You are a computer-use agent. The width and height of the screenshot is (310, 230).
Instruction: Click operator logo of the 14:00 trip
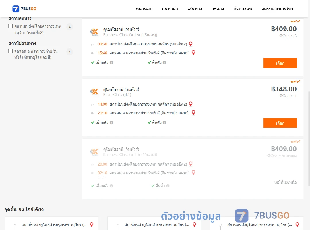point(94,92)
